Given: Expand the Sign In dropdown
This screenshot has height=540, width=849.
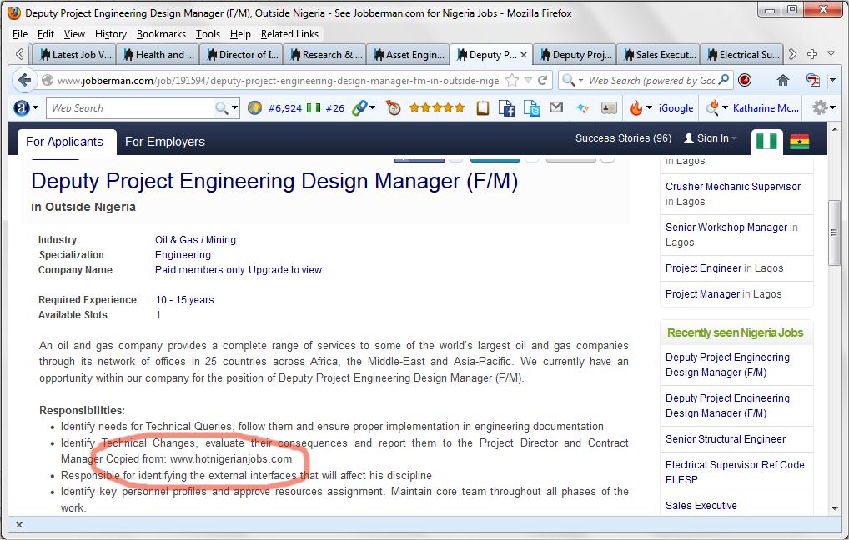Looking at the screenshot, I should pyautogui.click(x=734, y=138).
